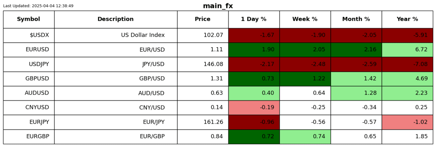Pick the GBPUSD symbol cell
Screen dimensions: 436x147
pos(29,79)
